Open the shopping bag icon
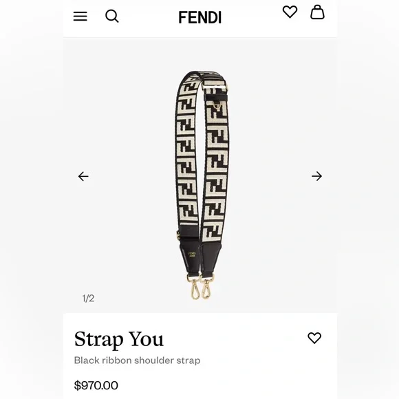 pyautogui.click(x=317, y=12)
